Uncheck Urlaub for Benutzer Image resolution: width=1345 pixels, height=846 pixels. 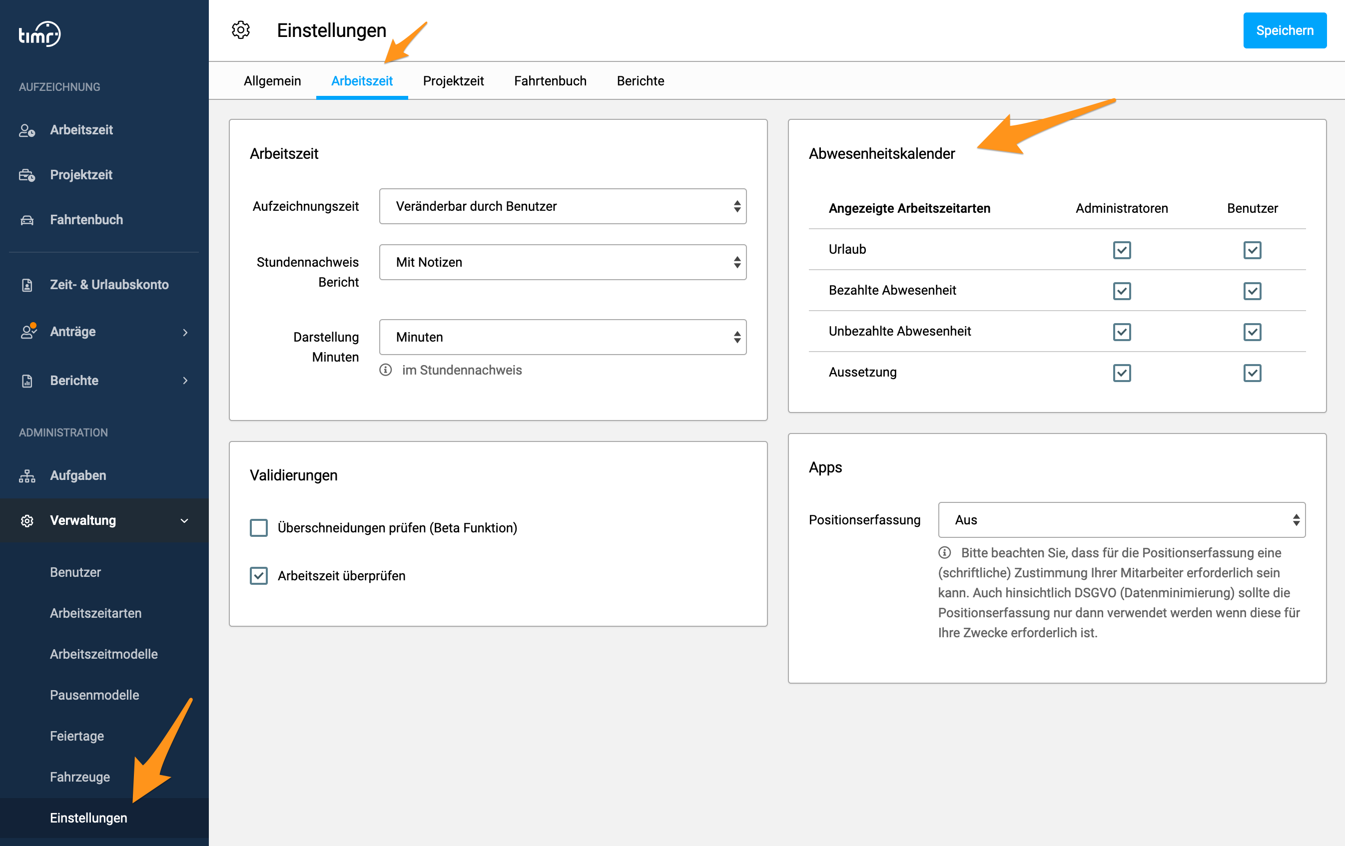[x=1252, y=250]
